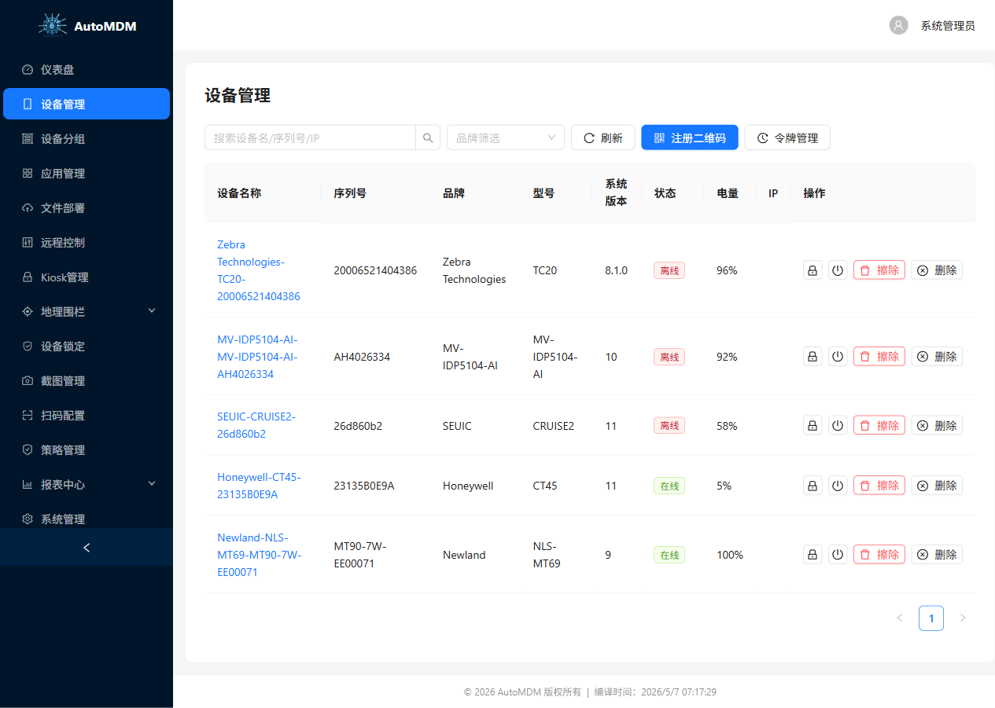Screen dimensions: 995x708
Task: Click power icon for Newland NLS-MT69
Action: point(838,555)
